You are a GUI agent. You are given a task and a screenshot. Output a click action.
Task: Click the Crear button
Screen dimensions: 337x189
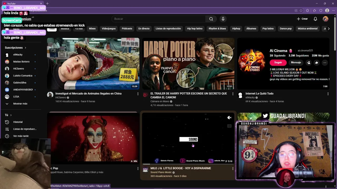click(x=302, y=19)
